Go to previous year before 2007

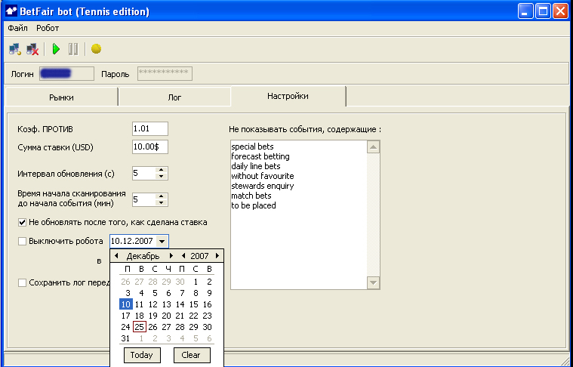(183, 256)
